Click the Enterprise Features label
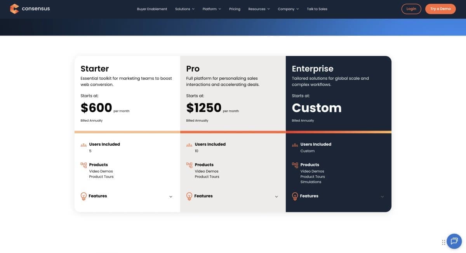 pyautogui.click(x=309, y=196)
